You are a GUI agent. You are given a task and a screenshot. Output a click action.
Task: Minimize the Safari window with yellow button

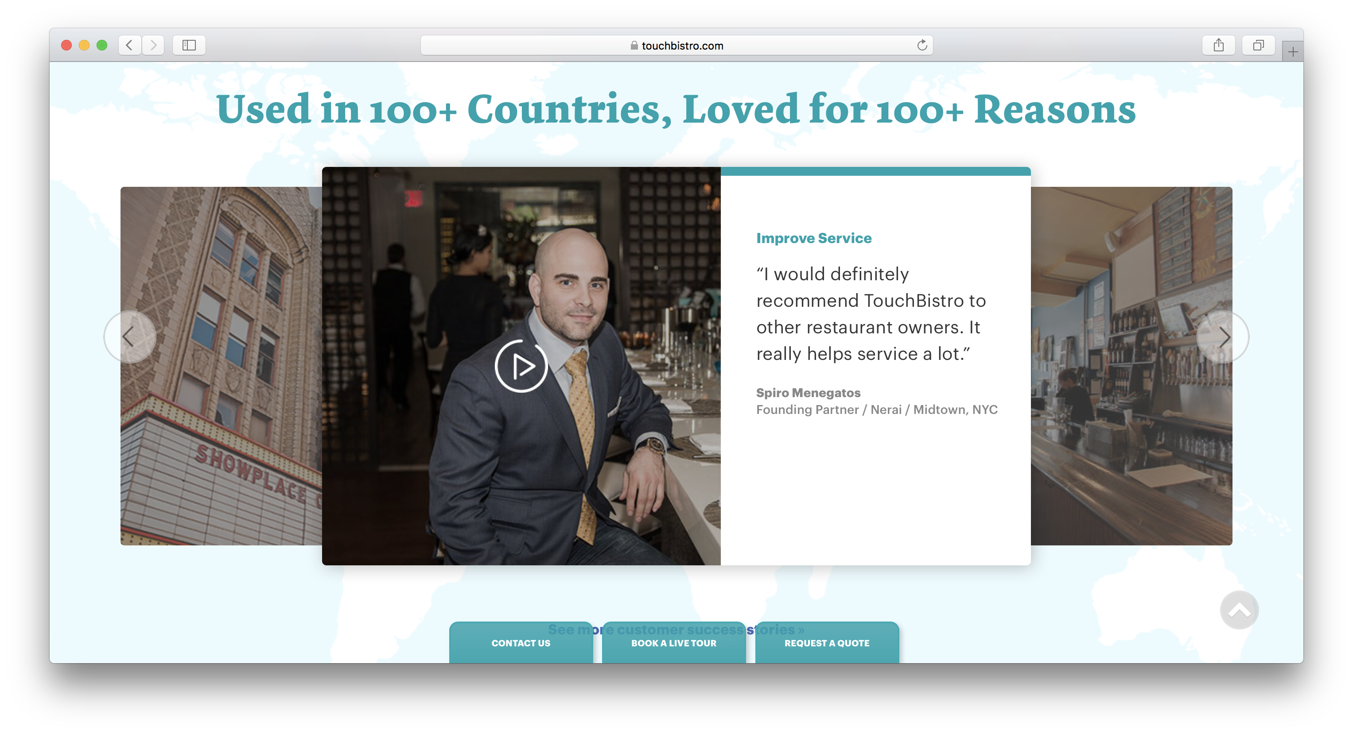point(84,45)
